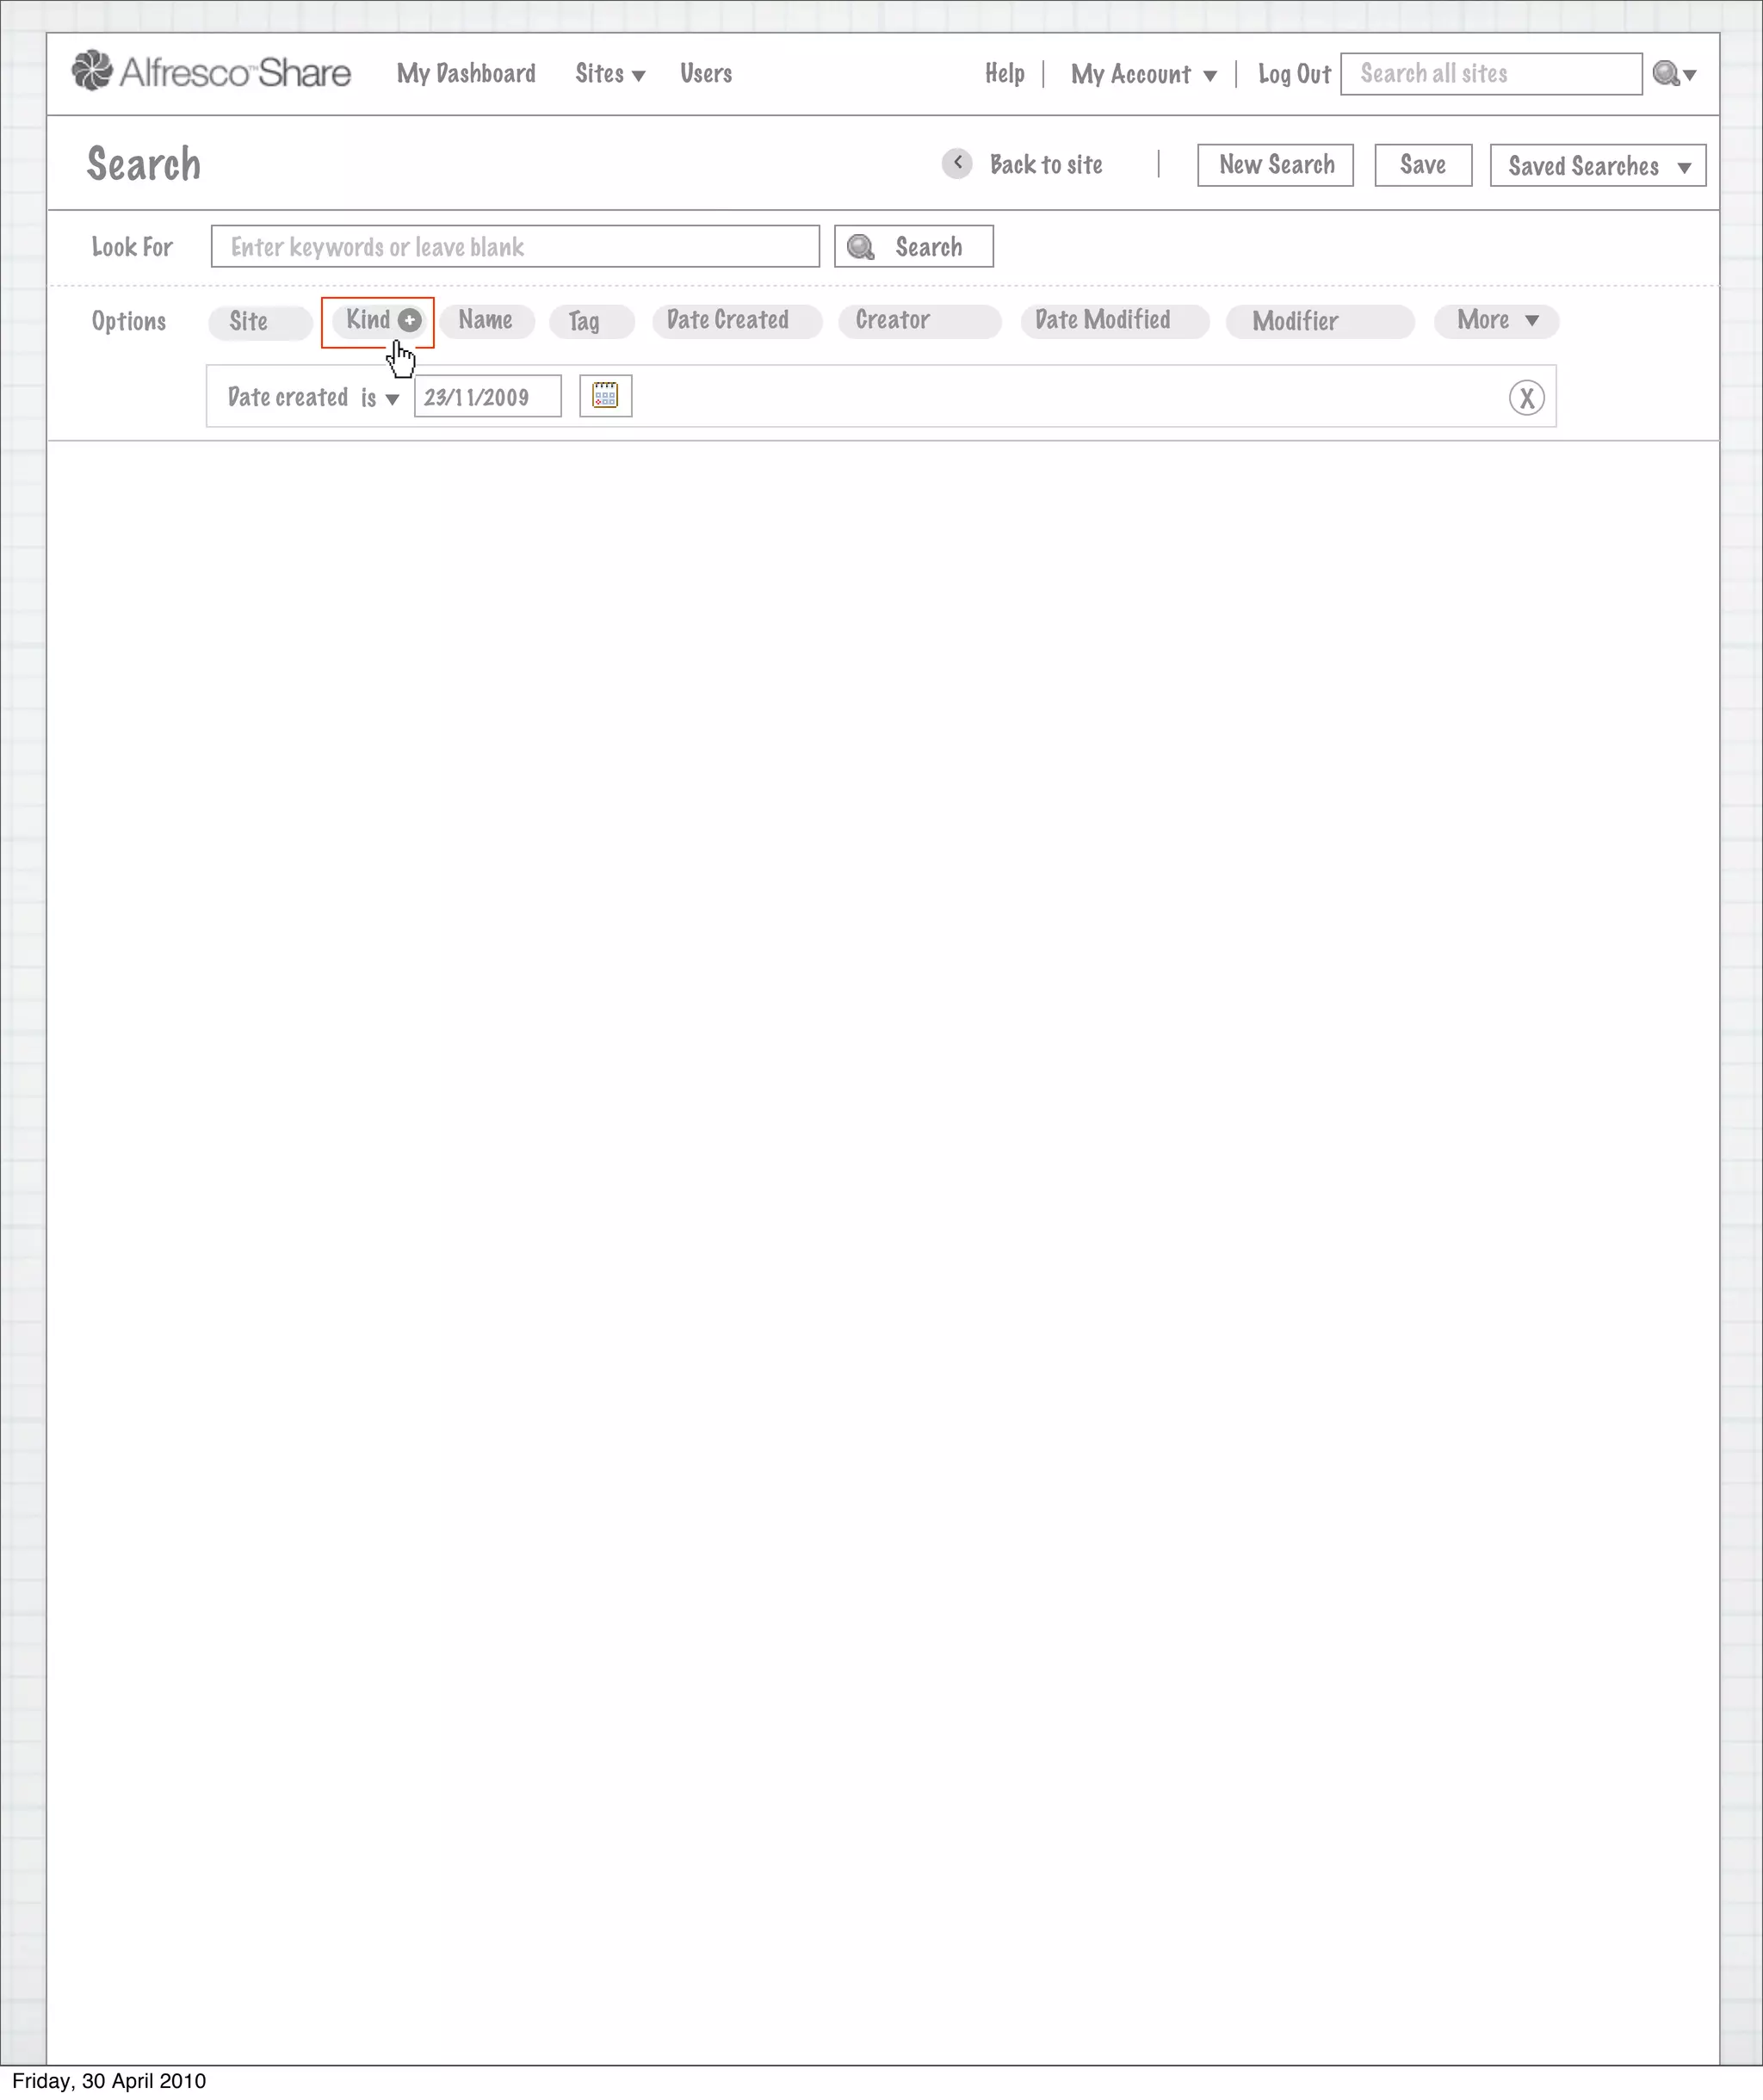
Task: Remove the date created filter row
Action: pyautogui.click(x=1526, y=398)
